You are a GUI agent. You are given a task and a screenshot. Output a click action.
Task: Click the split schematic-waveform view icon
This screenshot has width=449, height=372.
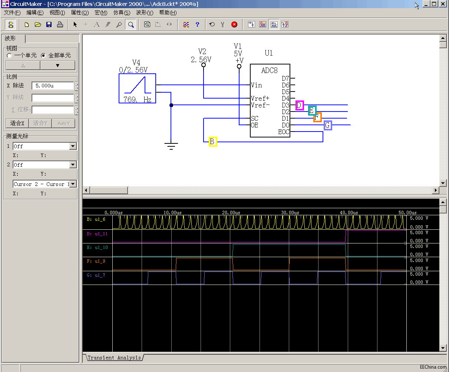coord(274,24)
